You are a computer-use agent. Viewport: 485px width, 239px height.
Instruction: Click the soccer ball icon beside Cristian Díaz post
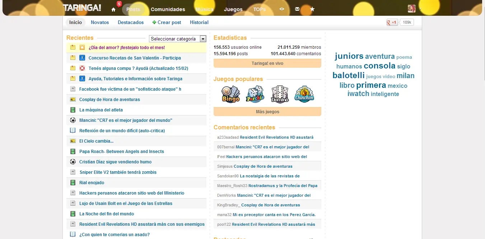click(x=73, y=162)
